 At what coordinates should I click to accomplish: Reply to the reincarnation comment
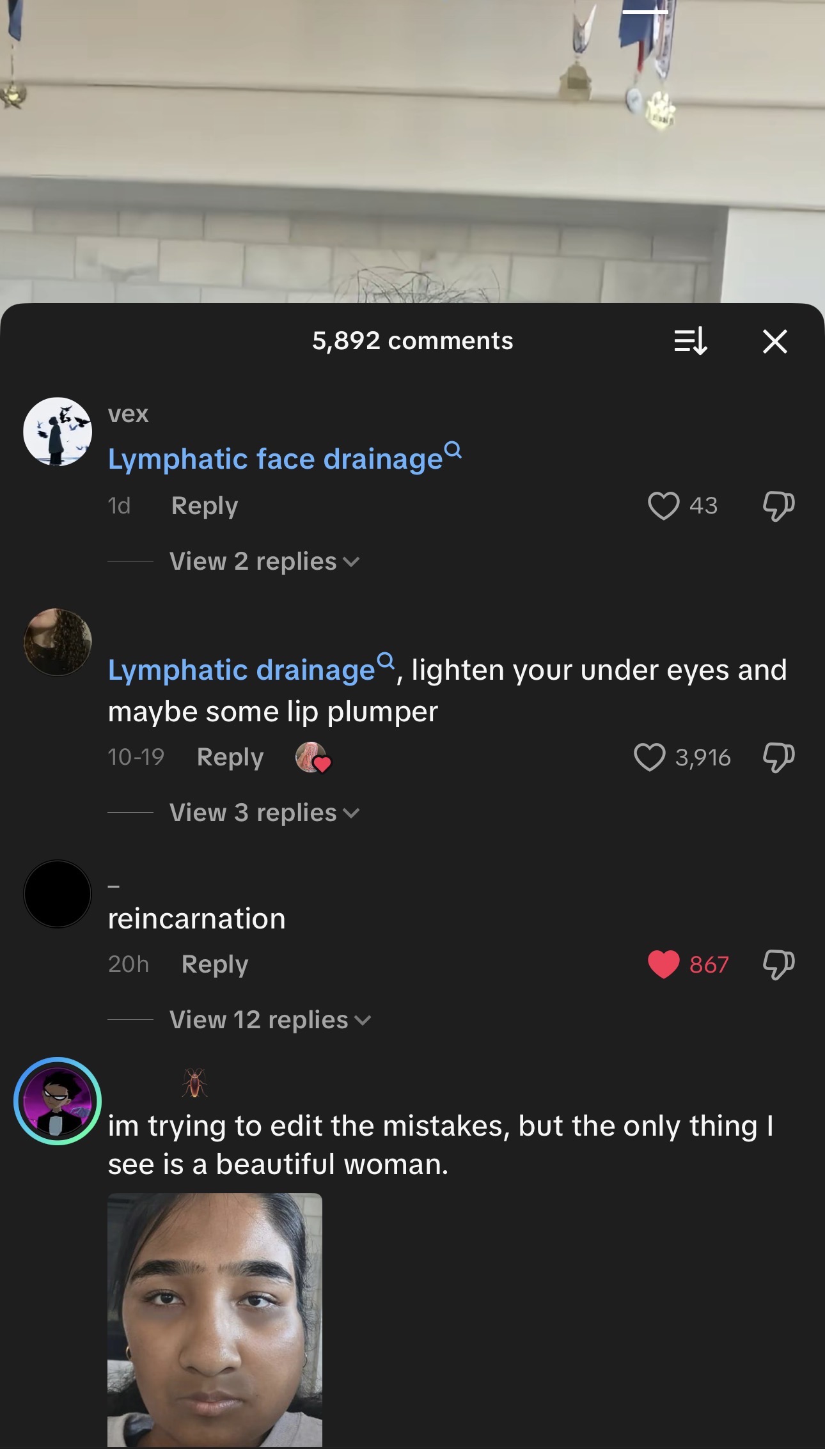pos(215,964)
